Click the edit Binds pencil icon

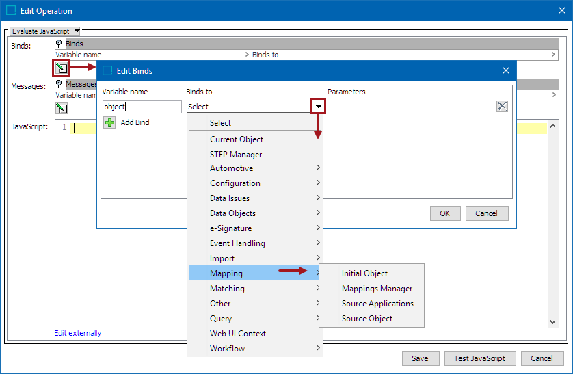tap(62, 68)
